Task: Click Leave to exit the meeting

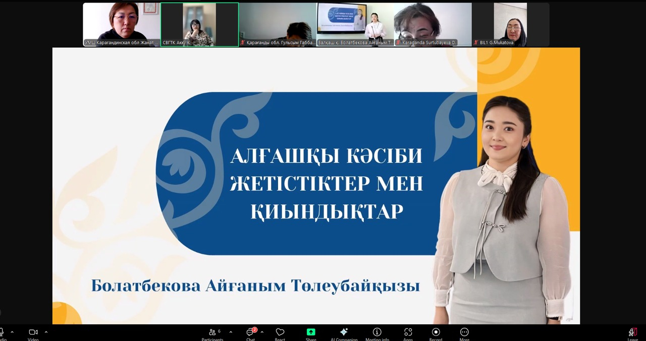Action: click(632, 332)
